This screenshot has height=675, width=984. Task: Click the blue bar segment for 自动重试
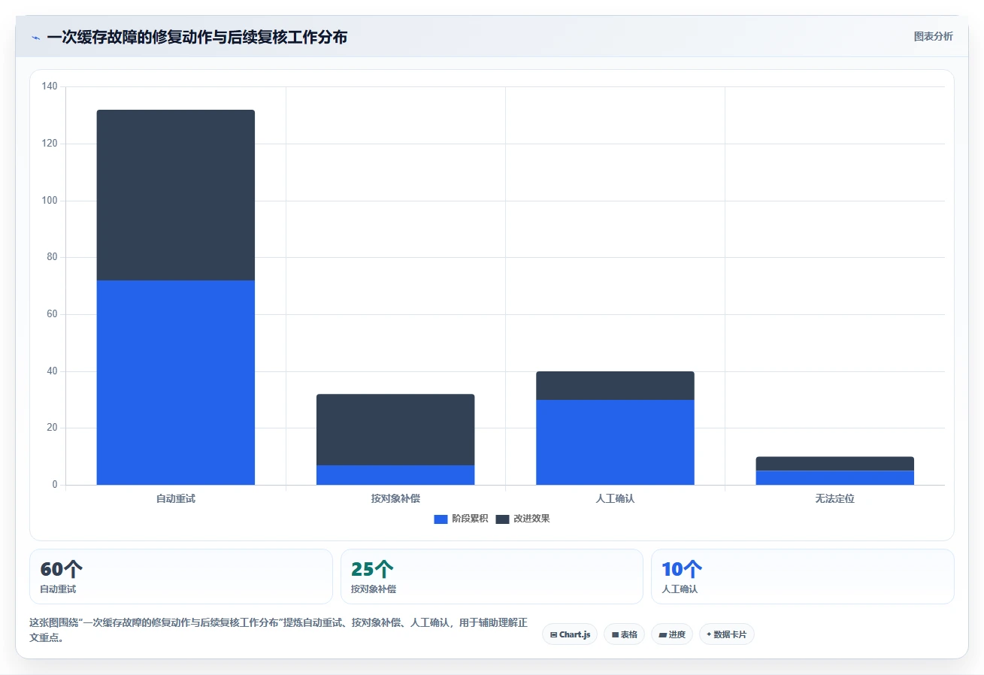176,383
